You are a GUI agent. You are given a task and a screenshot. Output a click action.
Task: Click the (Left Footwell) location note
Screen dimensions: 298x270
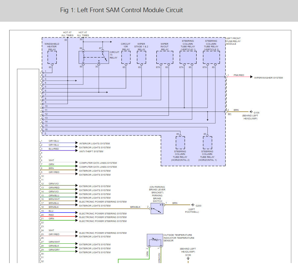[192, 210]
